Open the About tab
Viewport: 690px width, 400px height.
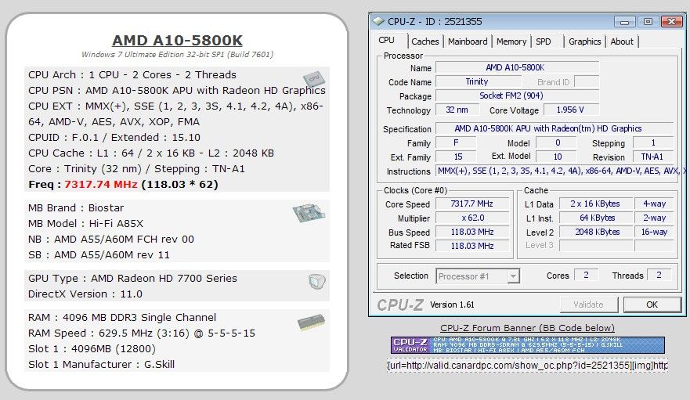621,41
